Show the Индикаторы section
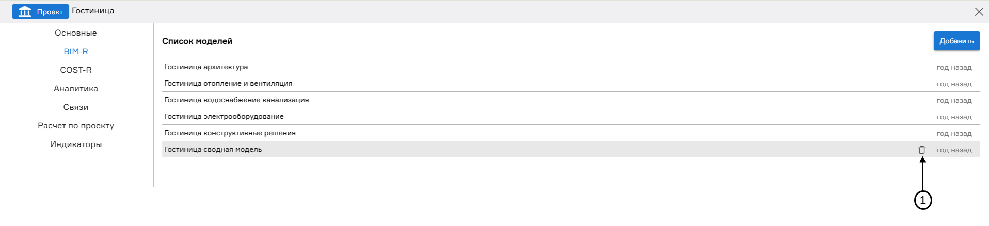Viewport: 989px width, 226px height. (76, 144)
